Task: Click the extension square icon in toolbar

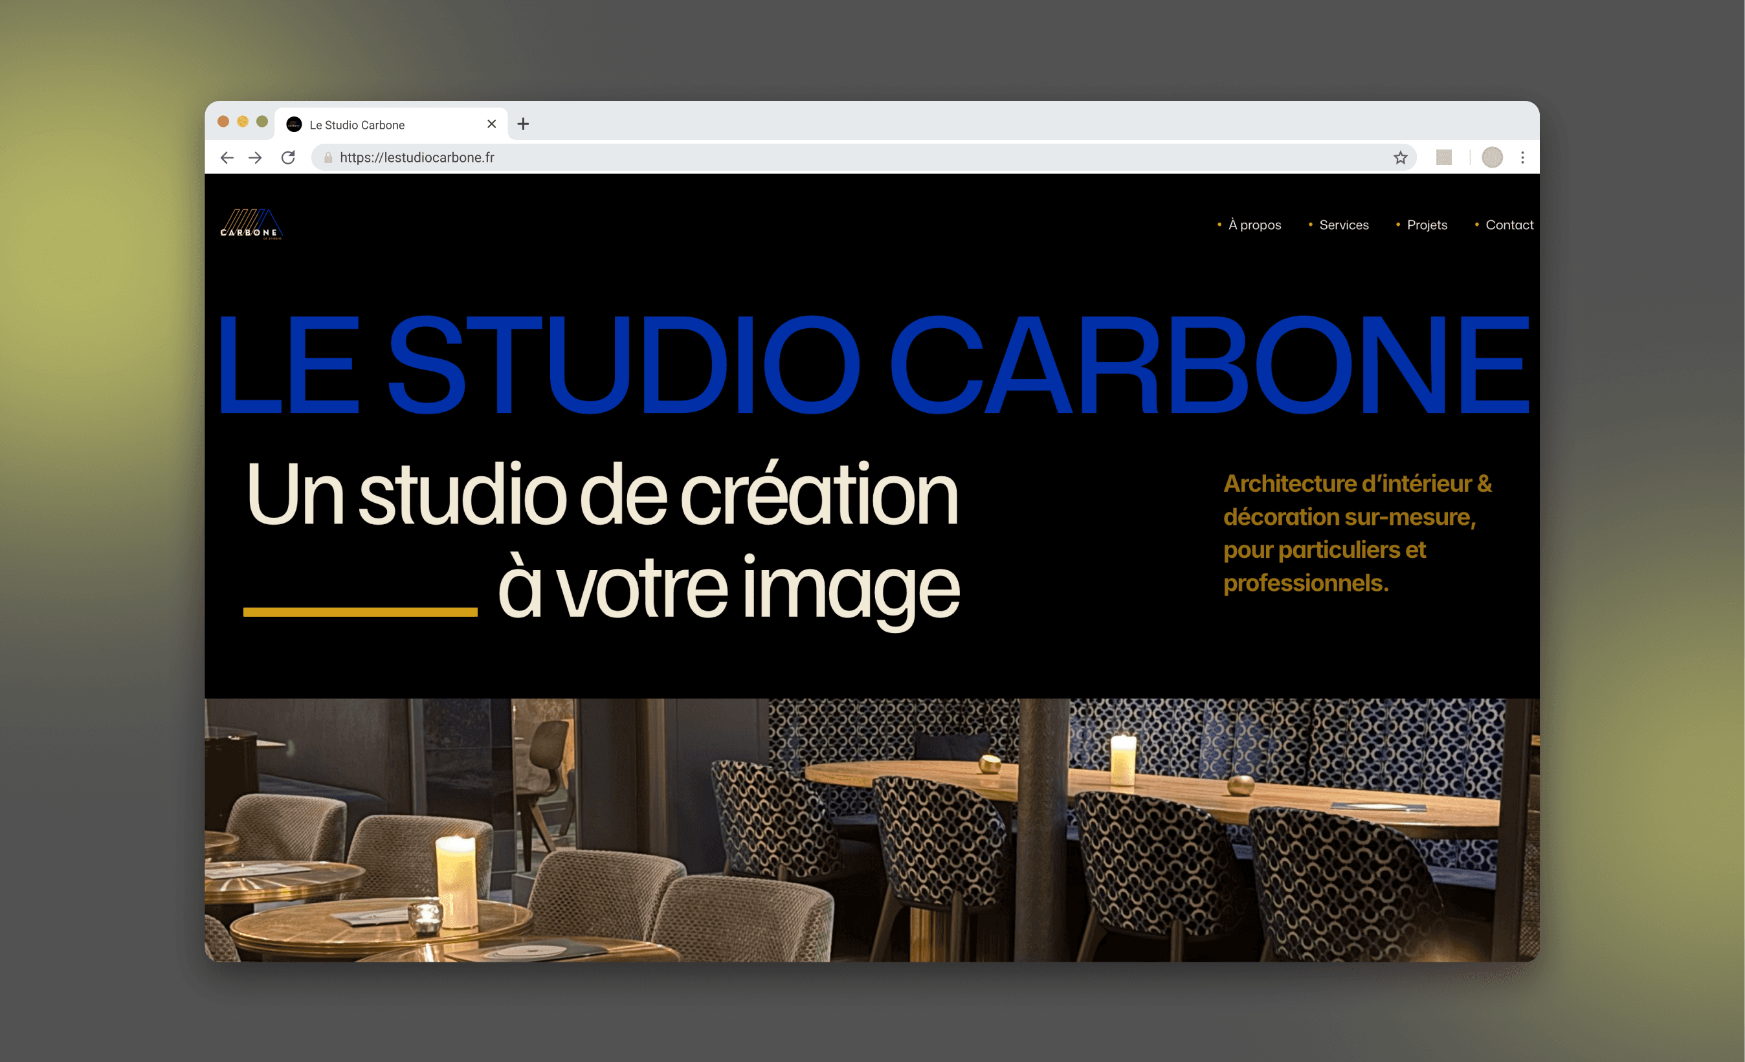Action: pos(1443,157)
